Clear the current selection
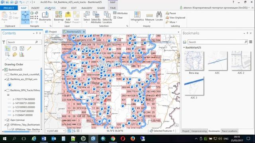This screenshot has width=255, height=143. [x=118, y=17]
